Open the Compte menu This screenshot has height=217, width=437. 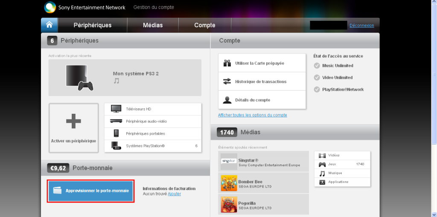[205, 25]
